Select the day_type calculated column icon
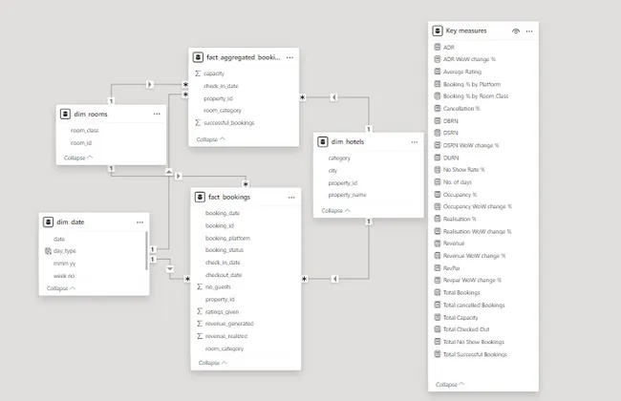The width and height of the screenshot is (621, 401). pyautogui.click(x=47, y=250)
